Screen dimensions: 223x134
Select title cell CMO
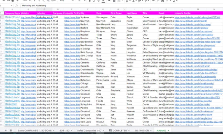point(150,118)
